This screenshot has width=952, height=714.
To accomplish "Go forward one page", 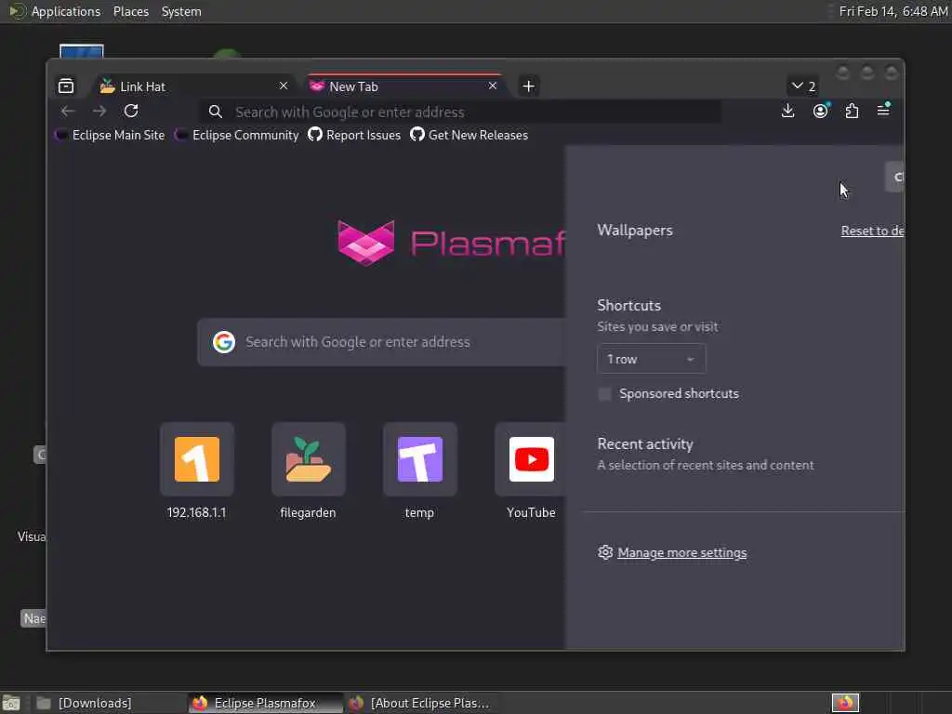I will coord(99,112).
